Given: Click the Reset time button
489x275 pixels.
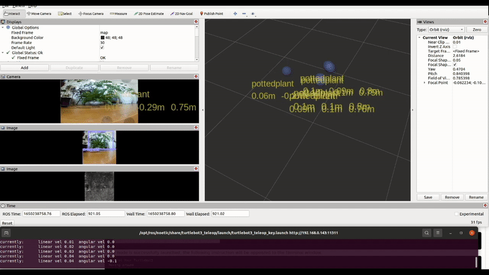Looking at the screenshot, I should coord(7,223).
